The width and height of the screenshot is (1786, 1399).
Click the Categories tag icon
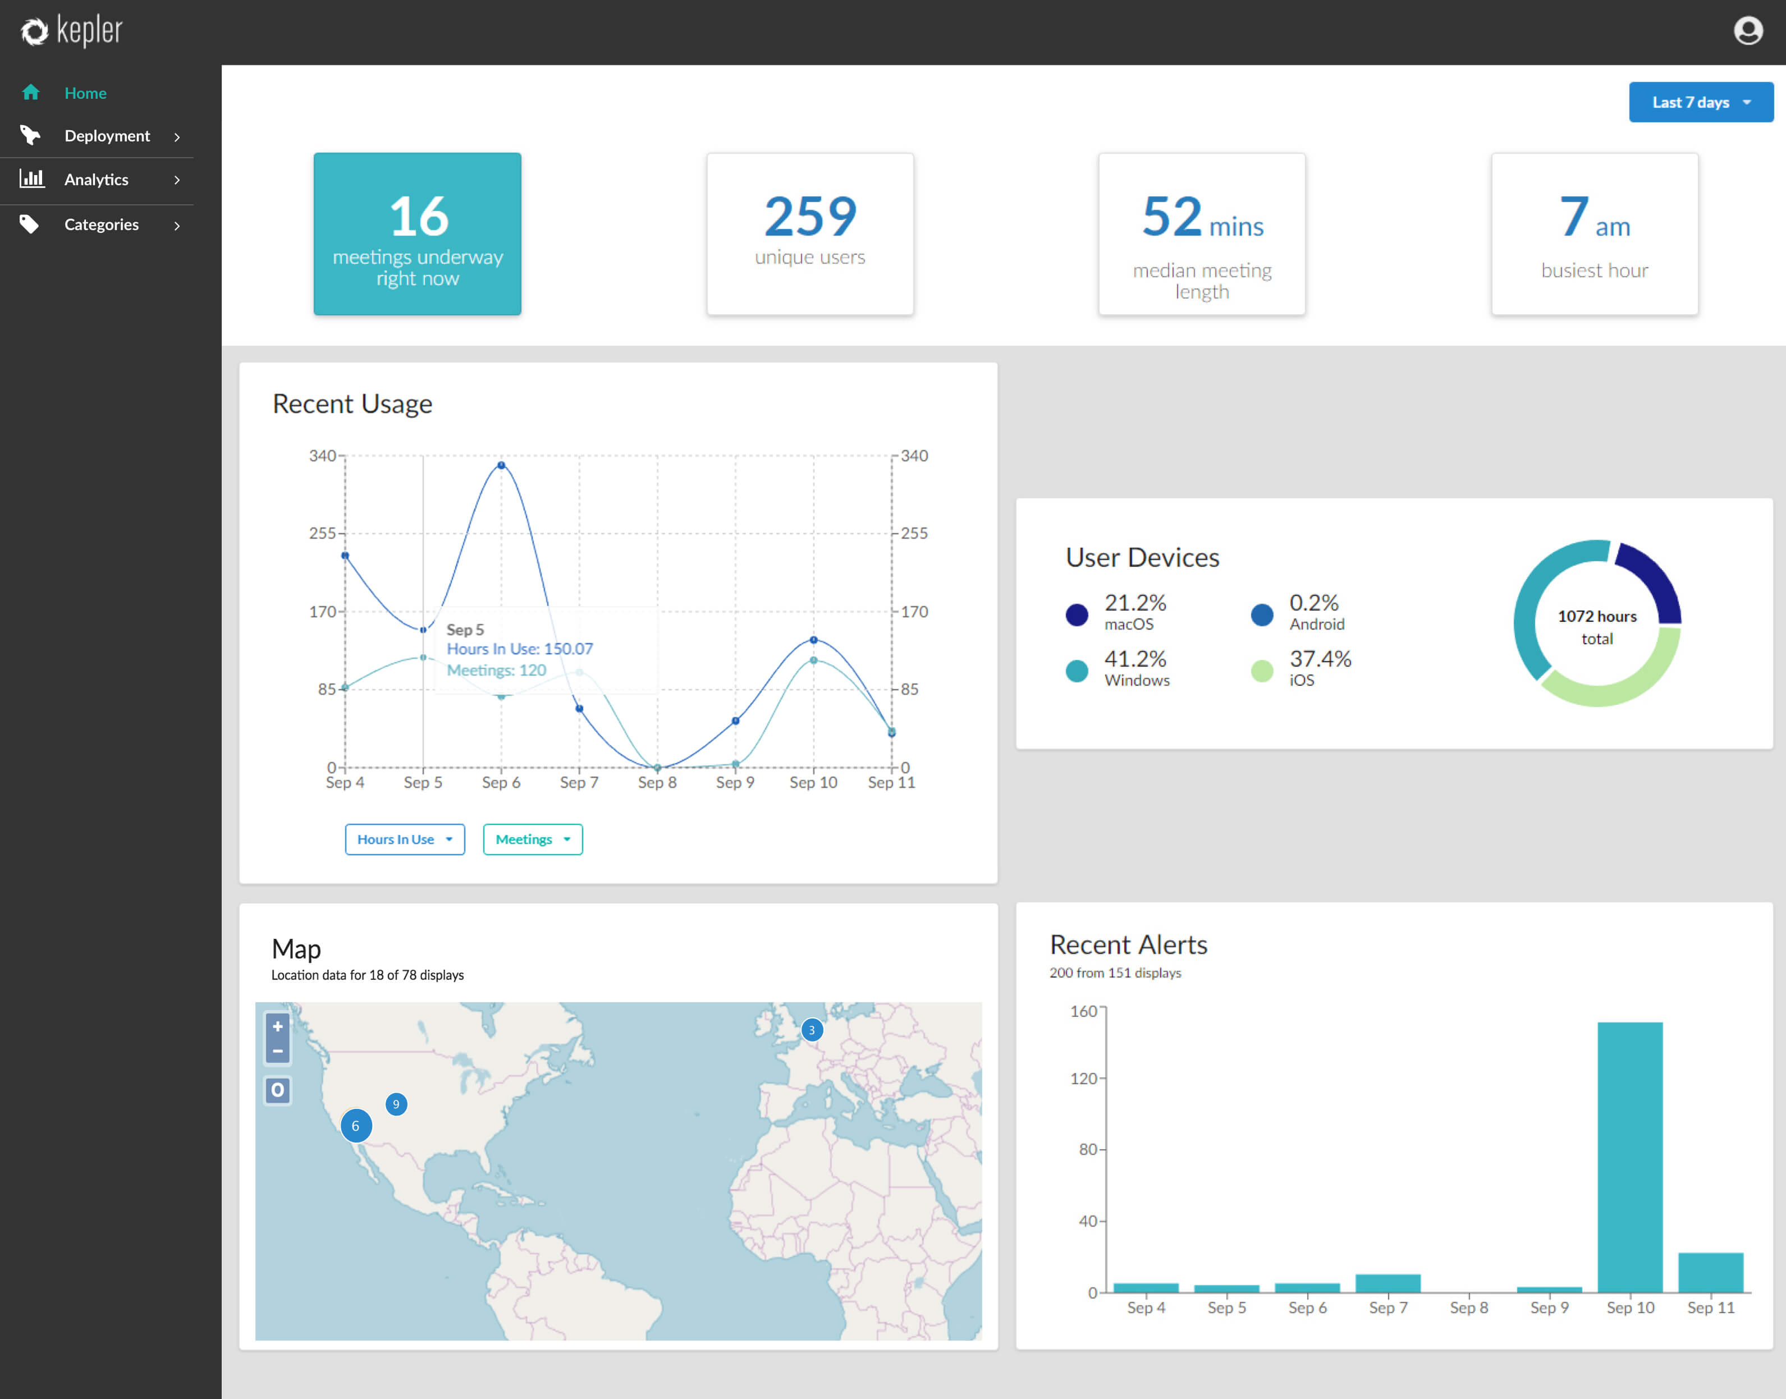(30, 223)
